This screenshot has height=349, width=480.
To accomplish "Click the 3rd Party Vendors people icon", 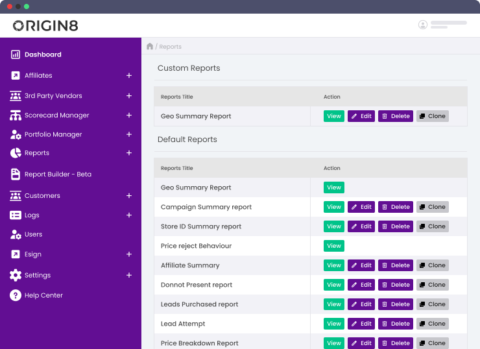I will (16, 96).
